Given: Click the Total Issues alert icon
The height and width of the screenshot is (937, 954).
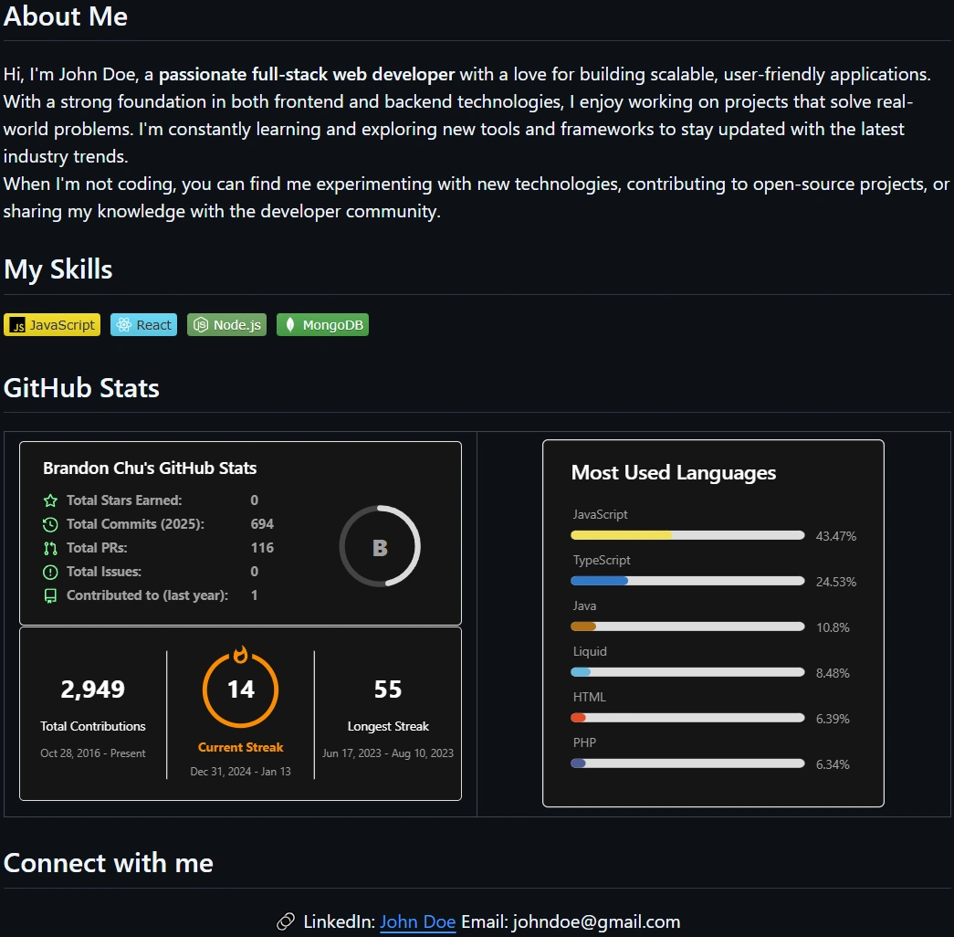Looking at the screenshot, I should (50, 572).
